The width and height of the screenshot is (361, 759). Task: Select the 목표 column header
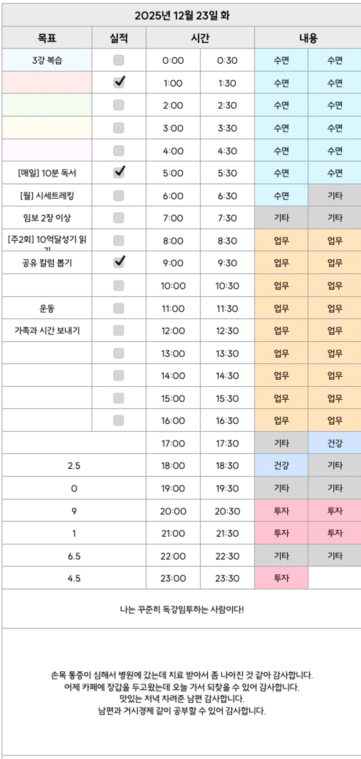47,38
